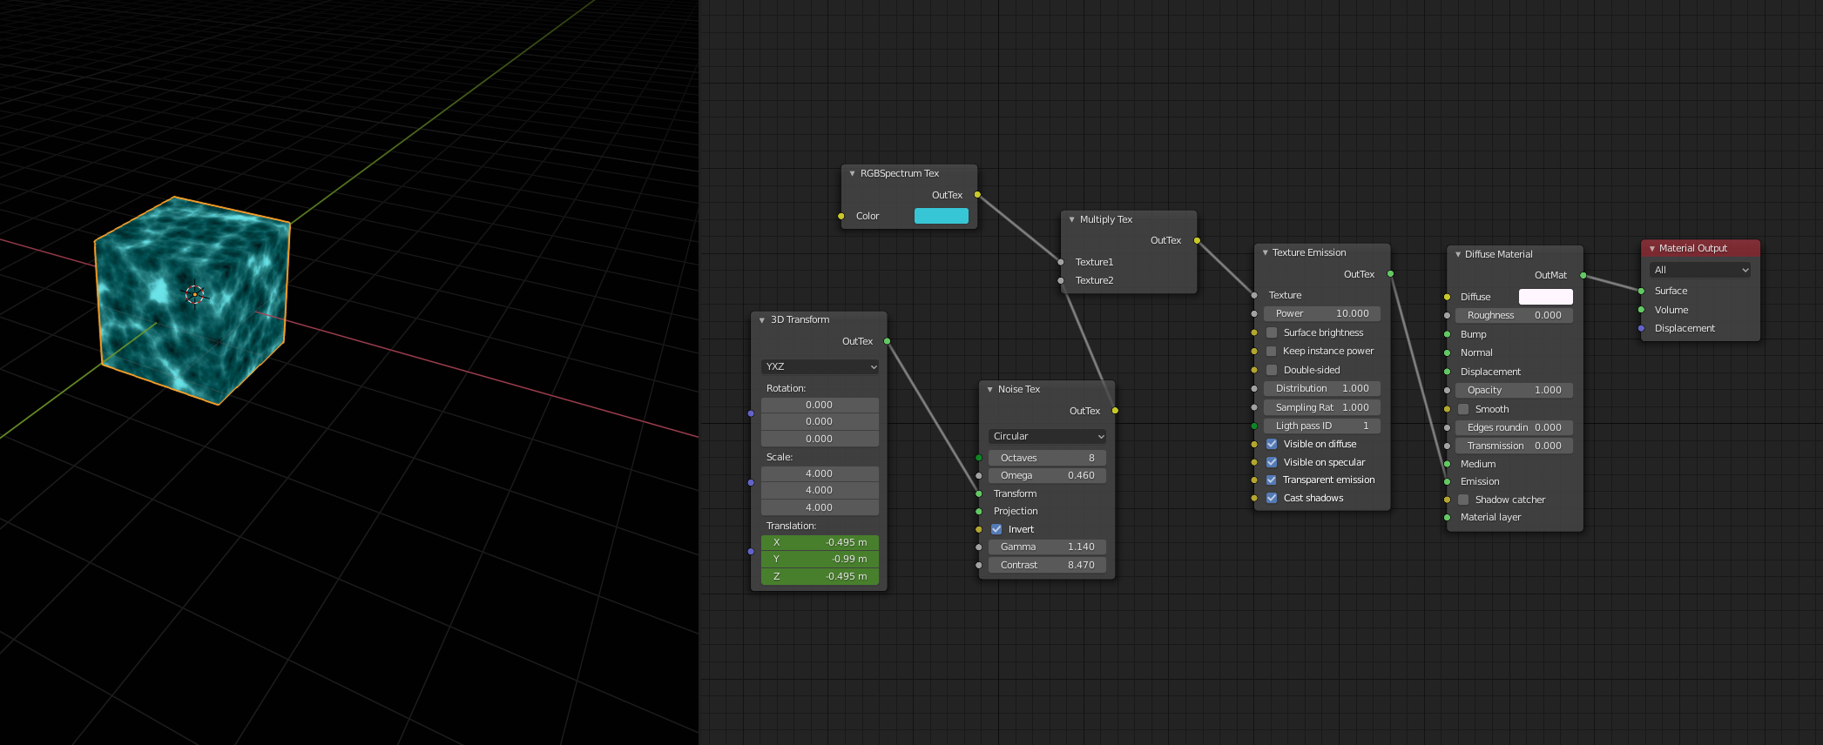Click the Power value slider
This screenshot has width=1823, height=745.
tap(1322, 313)
